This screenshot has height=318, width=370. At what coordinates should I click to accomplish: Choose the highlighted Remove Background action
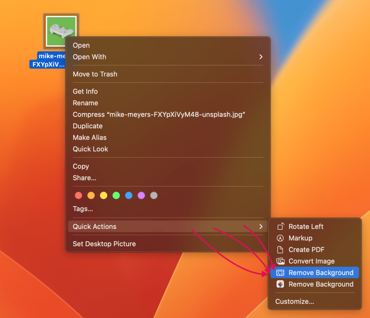[x=315, y=273]
